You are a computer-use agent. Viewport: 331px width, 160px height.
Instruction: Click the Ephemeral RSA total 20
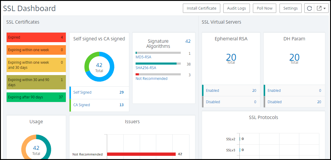click(231, 58)
